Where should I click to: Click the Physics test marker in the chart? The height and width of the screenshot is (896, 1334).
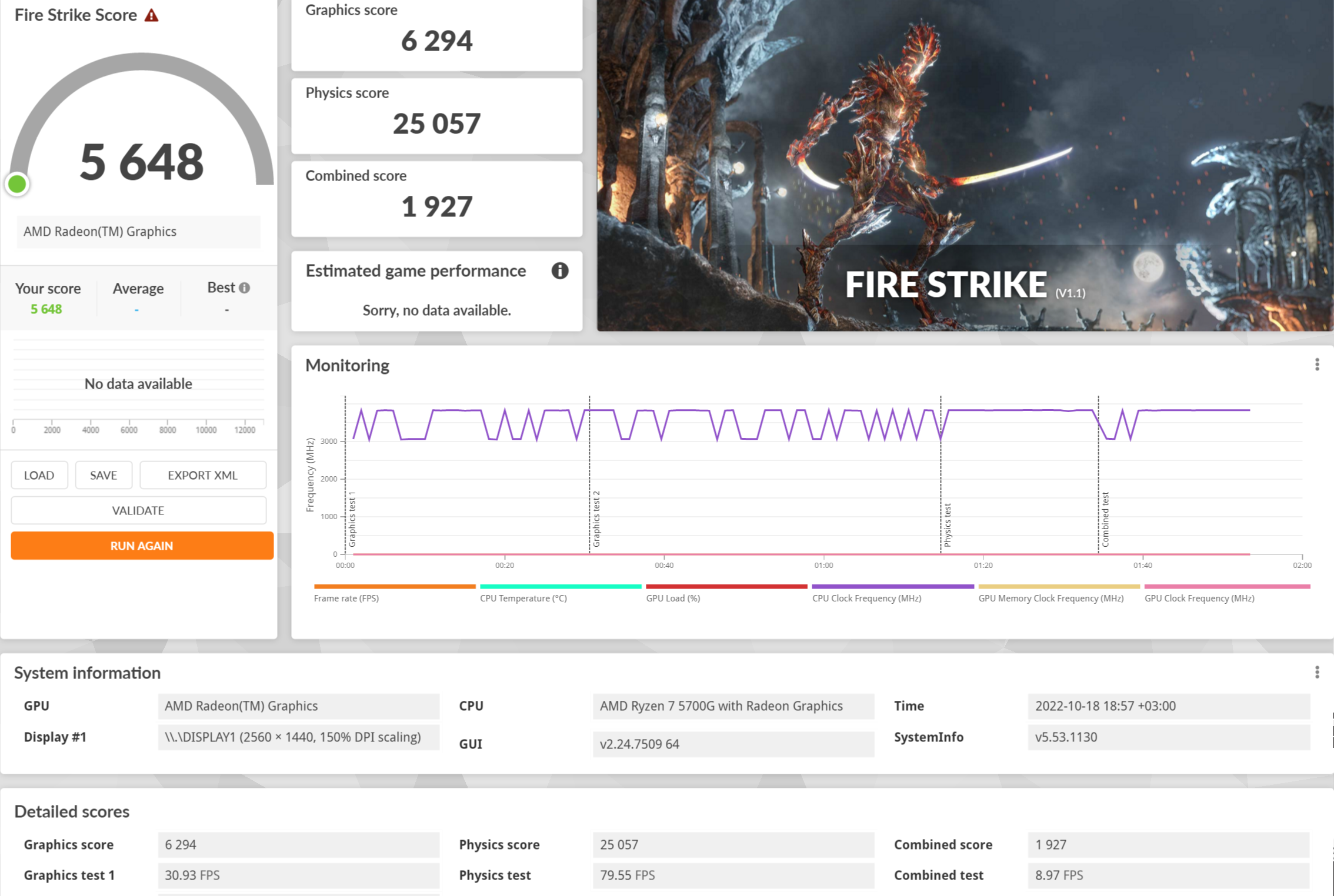[947, 524]
